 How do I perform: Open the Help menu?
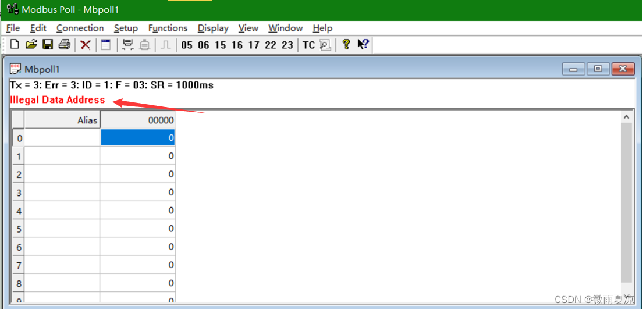coord(322,28)
